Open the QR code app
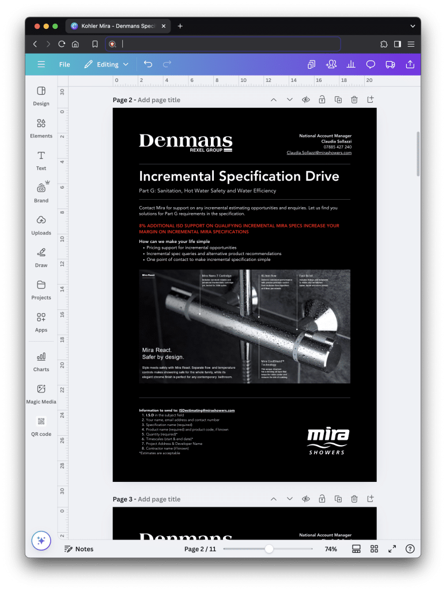 coord(41,427)
